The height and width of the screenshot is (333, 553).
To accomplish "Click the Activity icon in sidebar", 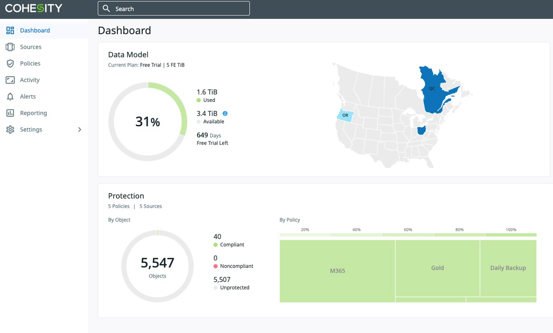I will (x=10, y=80).
